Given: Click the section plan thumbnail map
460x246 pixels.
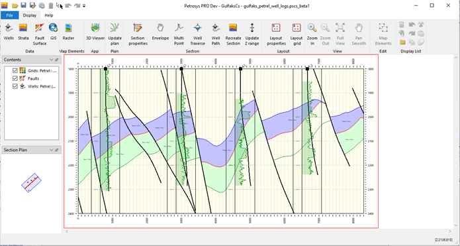Looking at the screenshot, I should (x=31, y=182).
